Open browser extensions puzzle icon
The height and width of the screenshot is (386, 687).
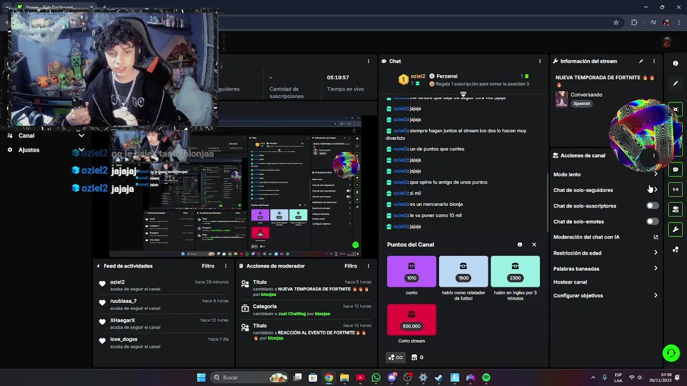(x=634, y=23)
